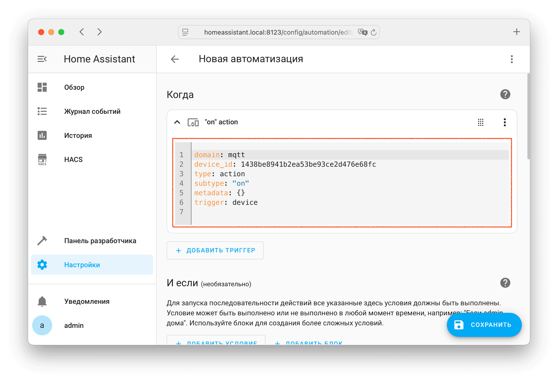The width and height of the screenshot is (558, 382).
Task: Open the HACS store icon
Action: pos(42,159)
